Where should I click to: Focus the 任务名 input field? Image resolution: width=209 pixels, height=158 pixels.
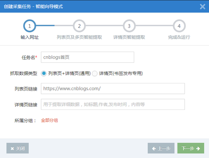click(87, 57)
